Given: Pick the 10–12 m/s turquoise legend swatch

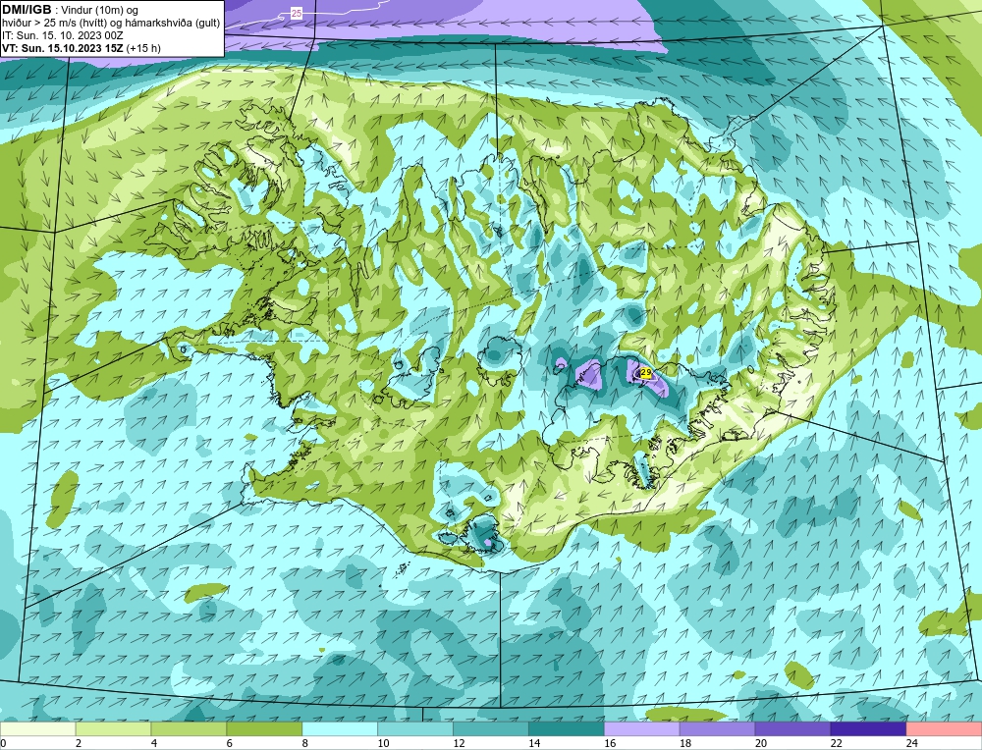Looking at the screenshot, I should (x=415, y=729).
